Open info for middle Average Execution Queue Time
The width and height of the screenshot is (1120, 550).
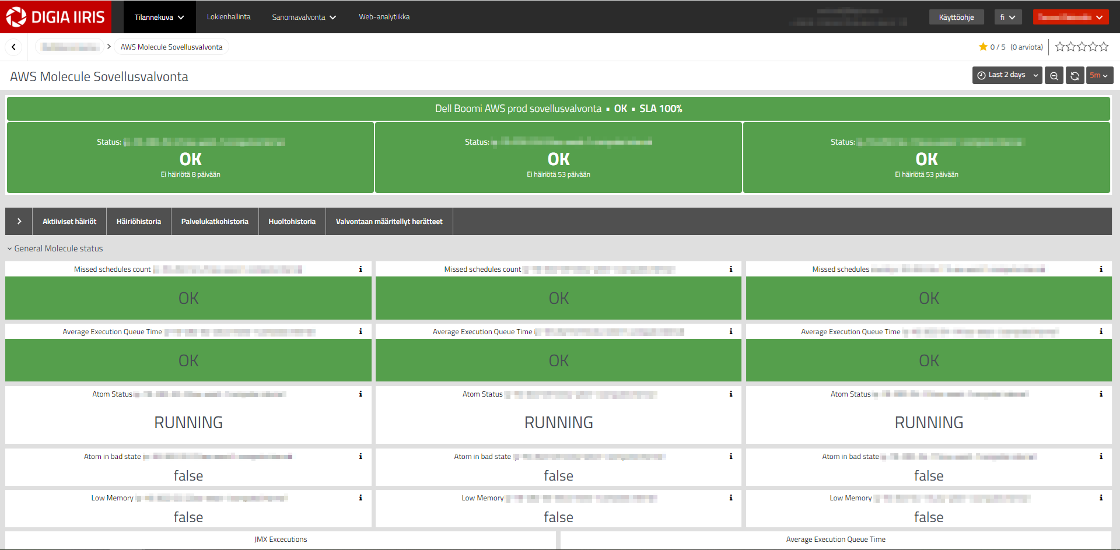[x=730, y=331]
